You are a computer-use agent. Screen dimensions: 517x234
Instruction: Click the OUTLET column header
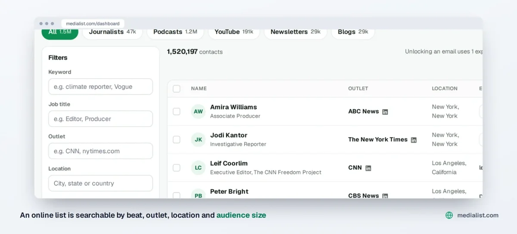click(358, 89)
